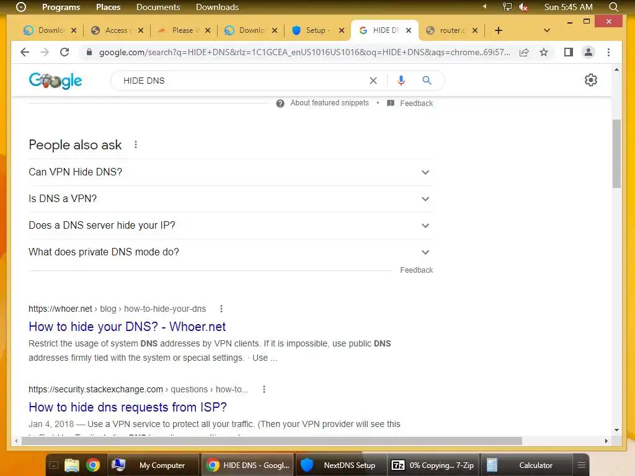Click Feedback next to featured snippets
This screenshot has height=476, width=635.
tap(416, 104)
